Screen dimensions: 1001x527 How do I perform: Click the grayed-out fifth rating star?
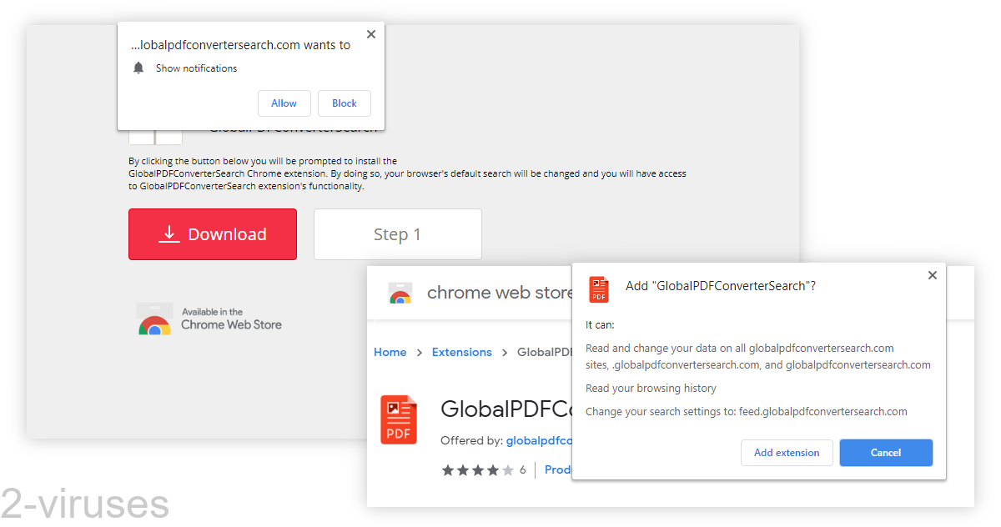[509, 469]
